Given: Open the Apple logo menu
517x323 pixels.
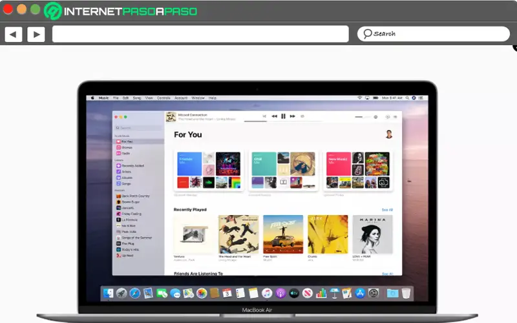Looking at the screenshot, I should 92,98.
